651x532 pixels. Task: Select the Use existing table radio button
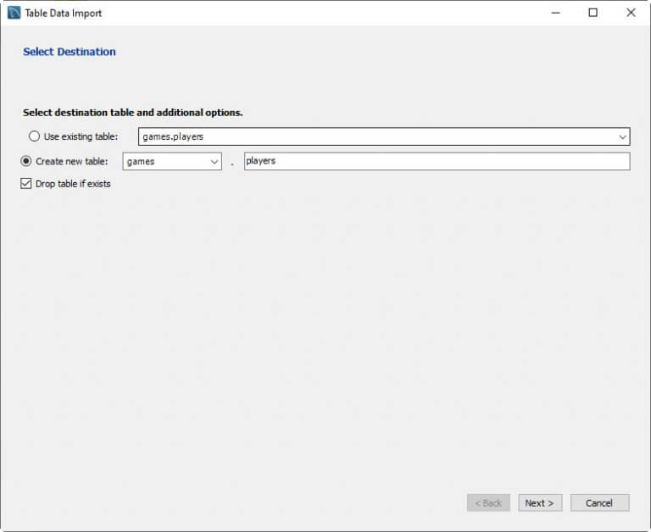pyautogui.click(x=34, y=136)
